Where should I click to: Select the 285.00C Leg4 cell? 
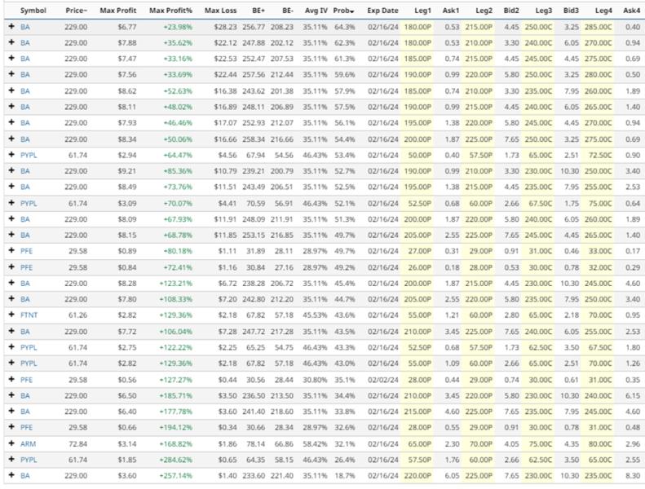[598, 27]
